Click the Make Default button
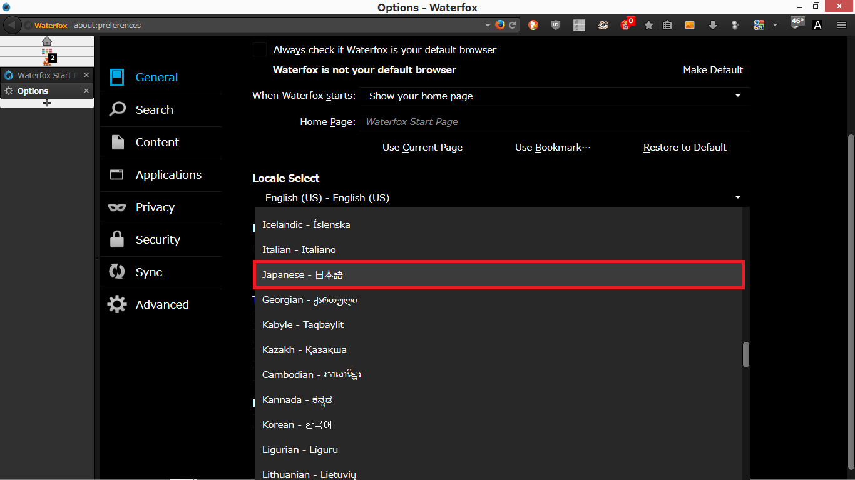855x480 pixels. 713,70
